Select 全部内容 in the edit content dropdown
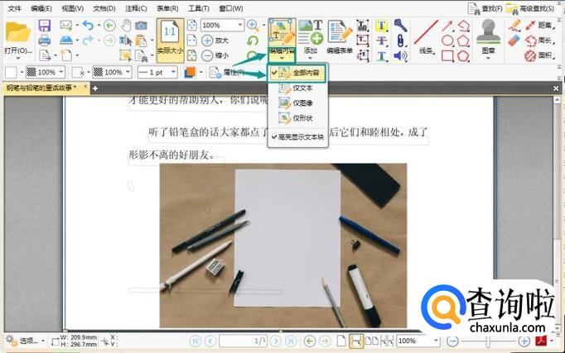 pos(297,73)
